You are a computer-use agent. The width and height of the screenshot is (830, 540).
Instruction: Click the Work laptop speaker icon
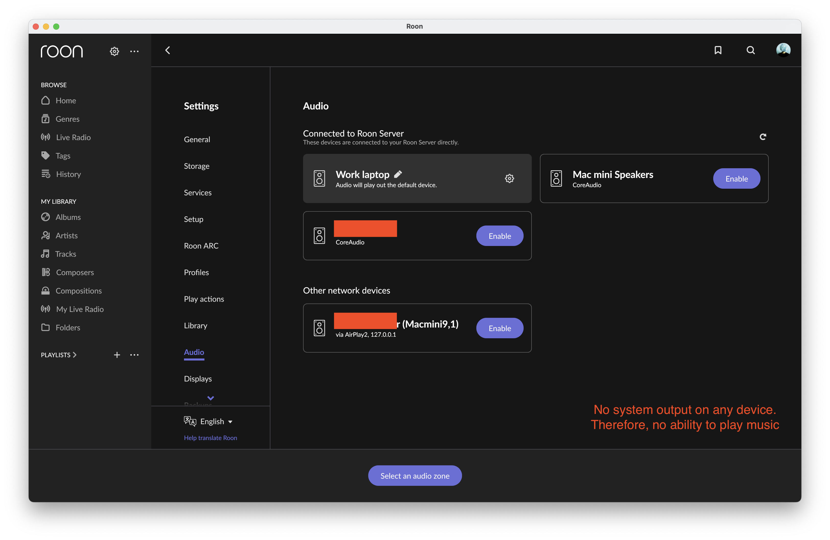point(319,179)
